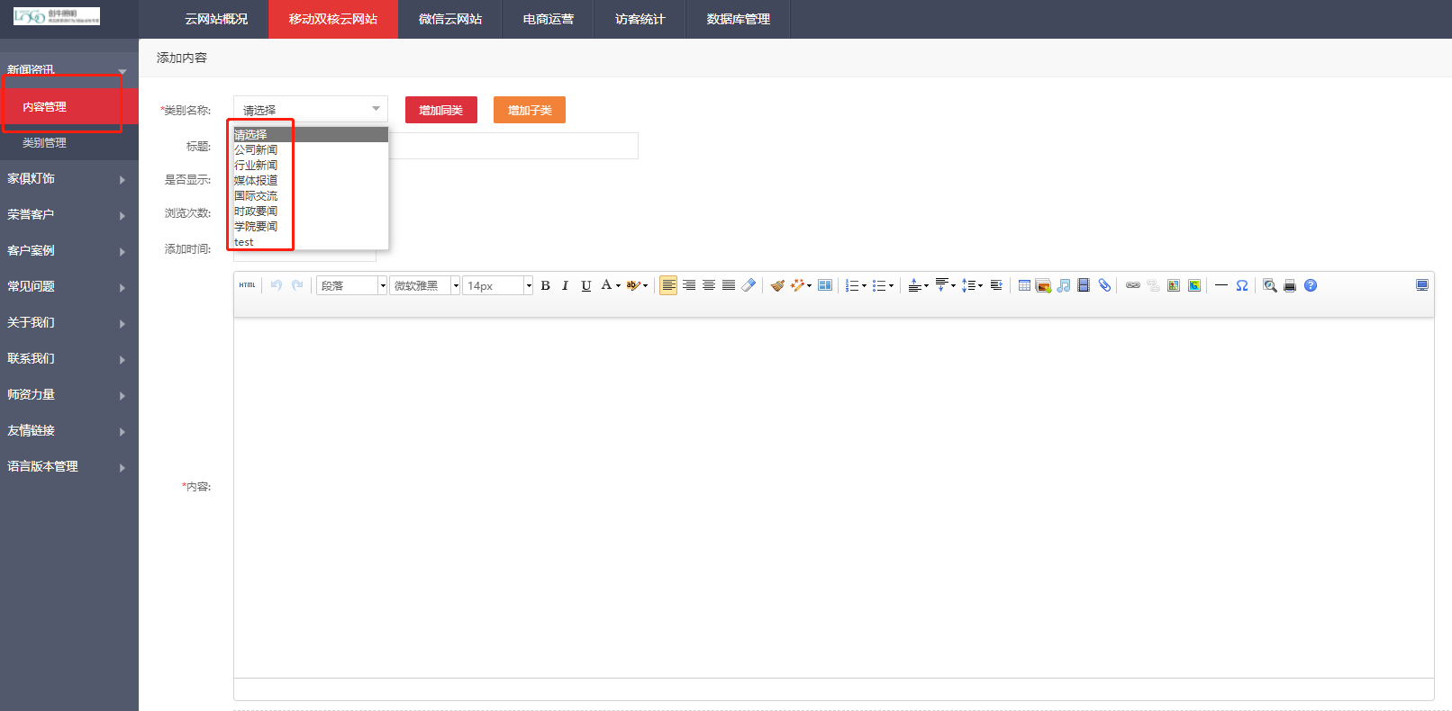Screen dimensions: 1452x711
Task: Center align text
Action: (709, 285)
